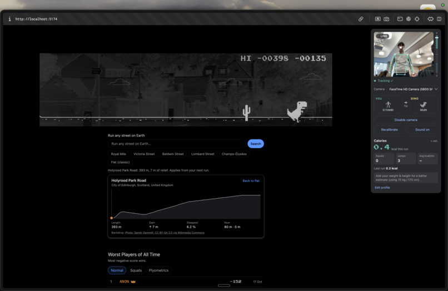This screenshot has height=291, width=448.
Task: Click the current score -00135
Action: click(x=310, y=58)
